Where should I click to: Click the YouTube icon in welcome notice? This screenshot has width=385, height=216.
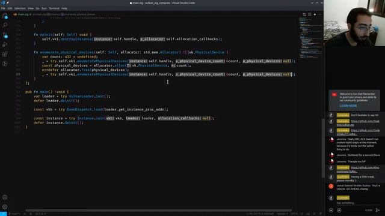point(334,95)
